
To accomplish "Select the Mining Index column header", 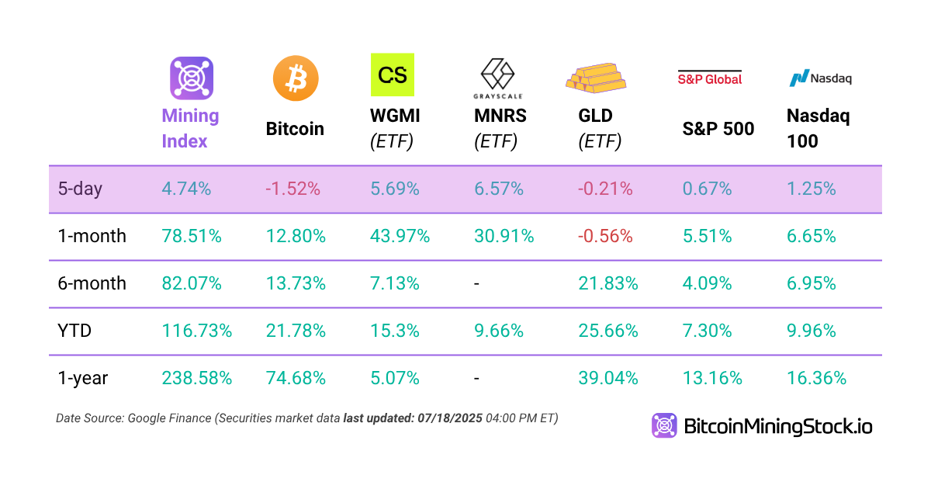I will point(190,128).
